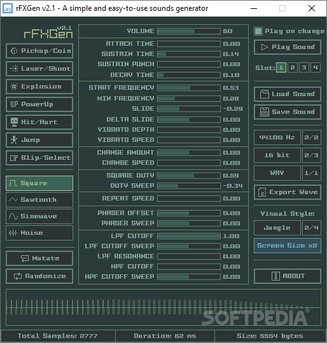327x343 pixels.
Task: Generate a Jump sound
Action: coord(39,140)
